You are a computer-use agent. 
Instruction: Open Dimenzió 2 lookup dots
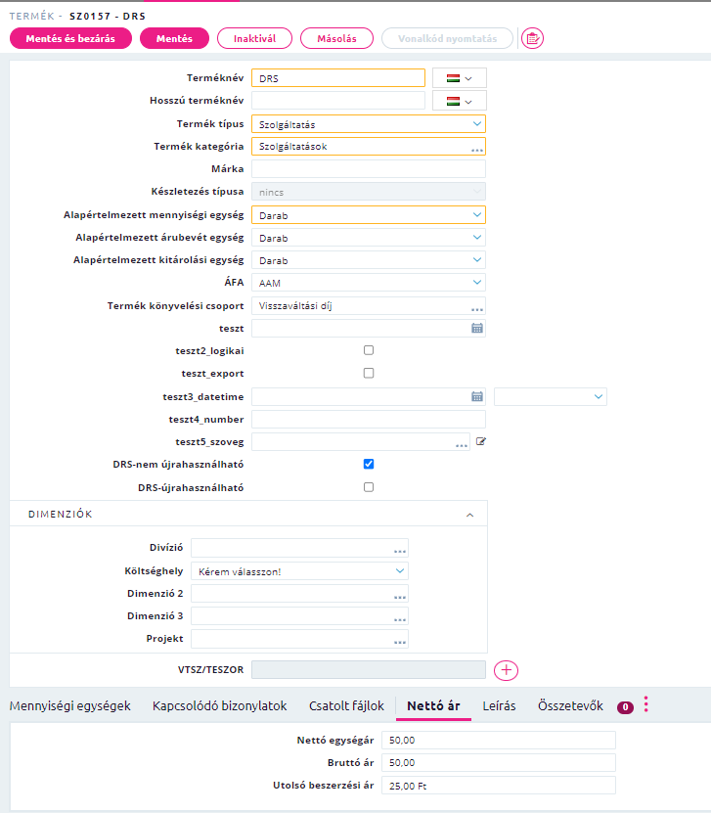[400, 597]
